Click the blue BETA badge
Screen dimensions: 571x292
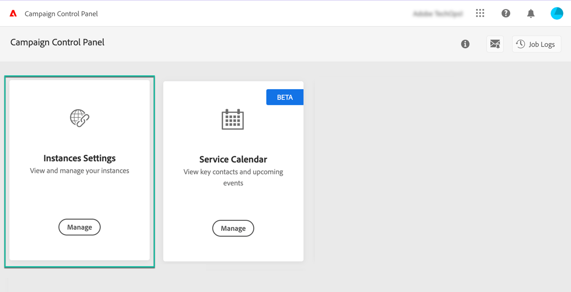[x=285, y=97]
